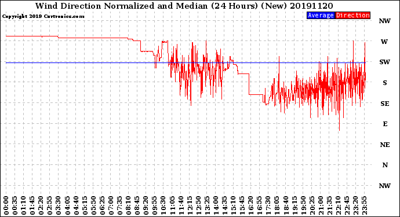Click the SE direction axis label

point(385,104)
